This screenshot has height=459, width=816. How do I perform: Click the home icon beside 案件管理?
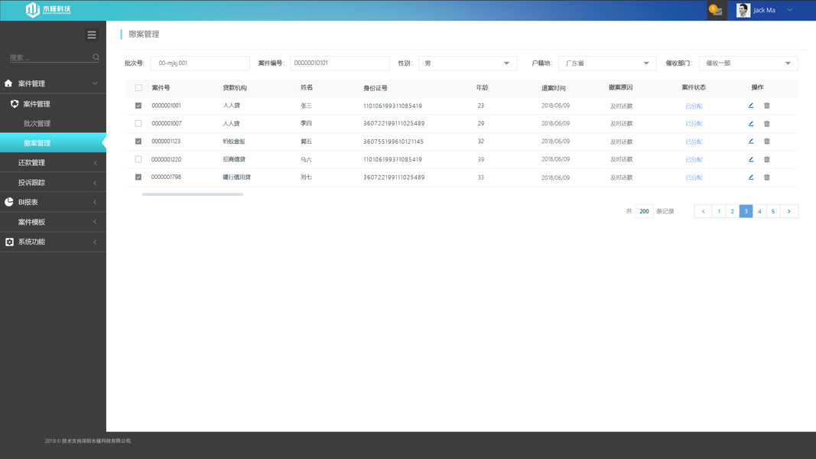tap(8, 83)
